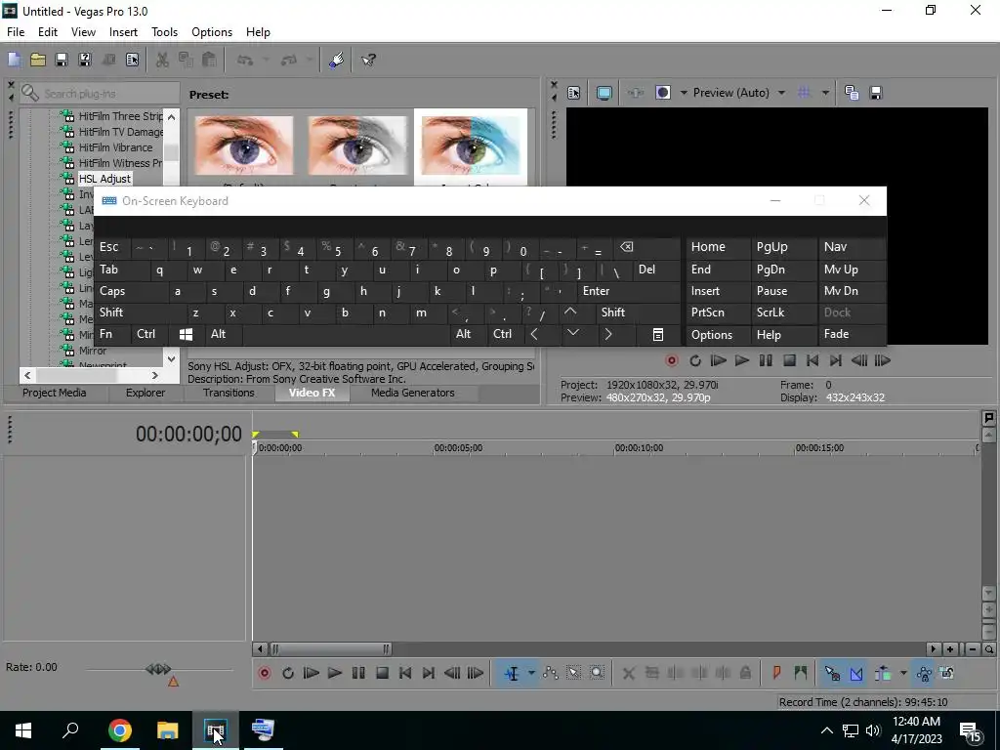Toggle Automatic Crossfades icon
Viewport: 1000px width, 750px height.
coord(856,674)
